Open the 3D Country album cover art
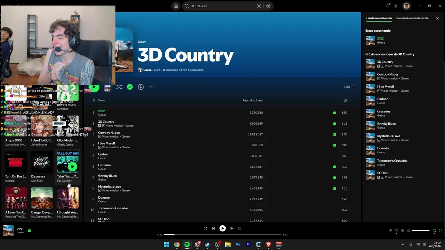Screen dimensions: 445x250 click(124, 50)
